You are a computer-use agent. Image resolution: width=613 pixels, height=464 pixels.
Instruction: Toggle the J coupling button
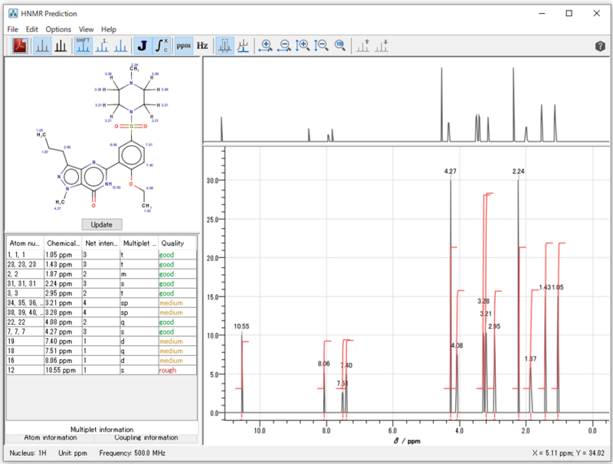(x=143, y=46)
